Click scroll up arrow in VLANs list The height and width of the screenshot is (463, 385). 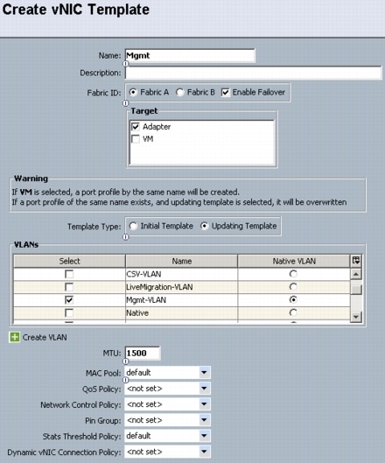click(x=356, y=274)
